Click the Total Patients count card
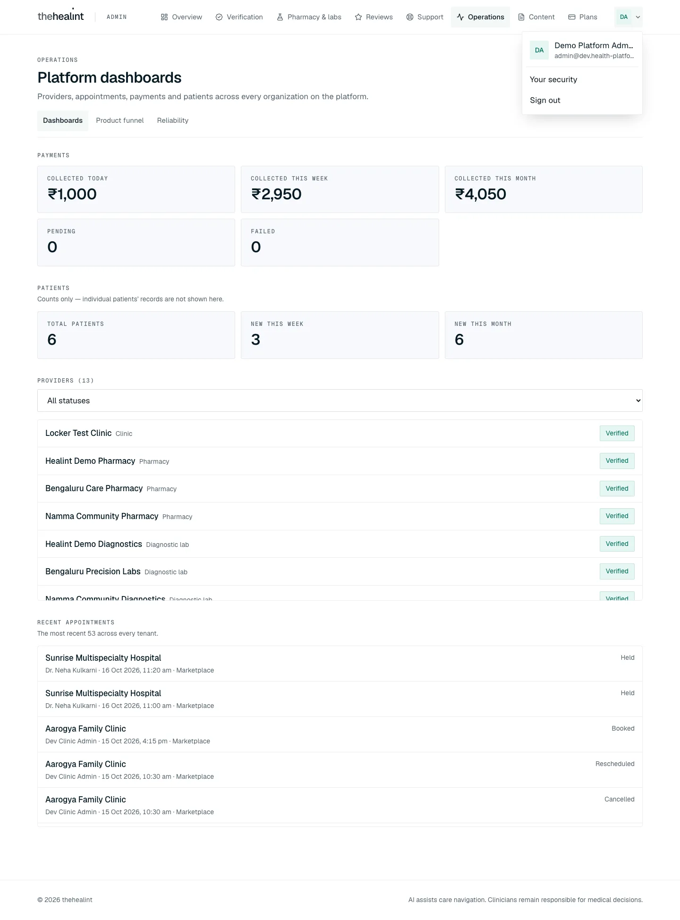680x920 pixels. pyautogui.click(x=136, y=335)
